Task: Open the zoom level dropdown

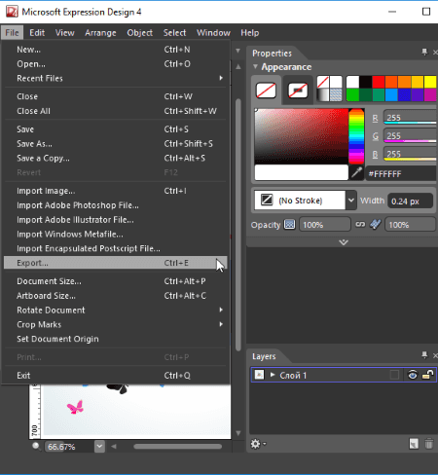Action: [99, 447]
